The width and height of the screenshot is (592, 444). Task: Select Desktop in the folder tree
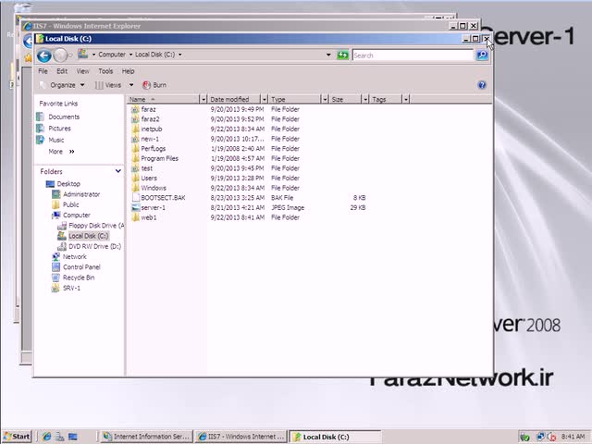[x=68, y=184]
